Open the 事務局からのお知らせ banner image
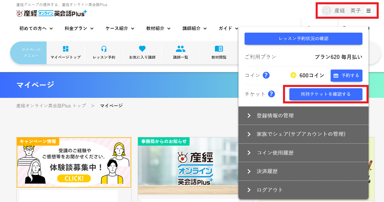The height and width of the screenshot is (202, 384). pyautogui.click(x=188, y=166)
